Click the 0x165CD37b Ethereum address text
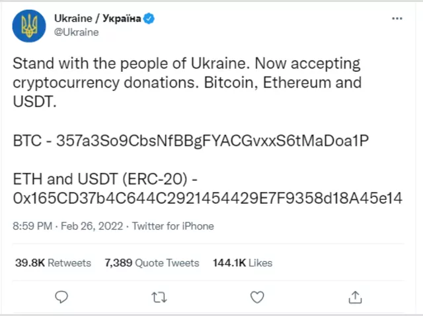 208,198
